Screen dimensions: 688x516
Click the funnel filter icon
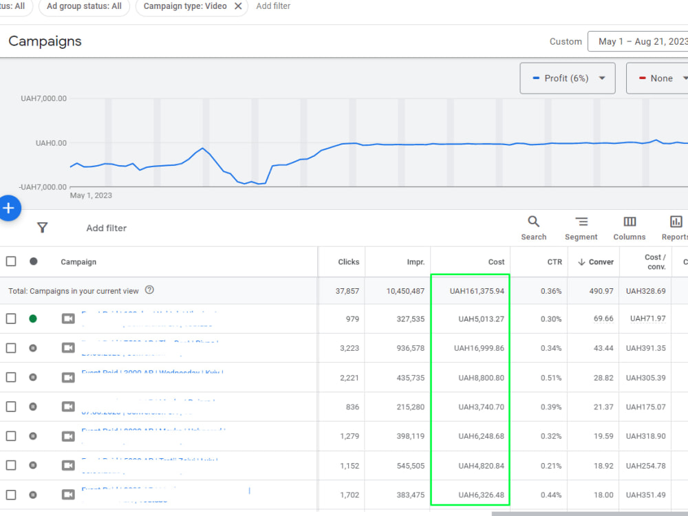(42, 228)
